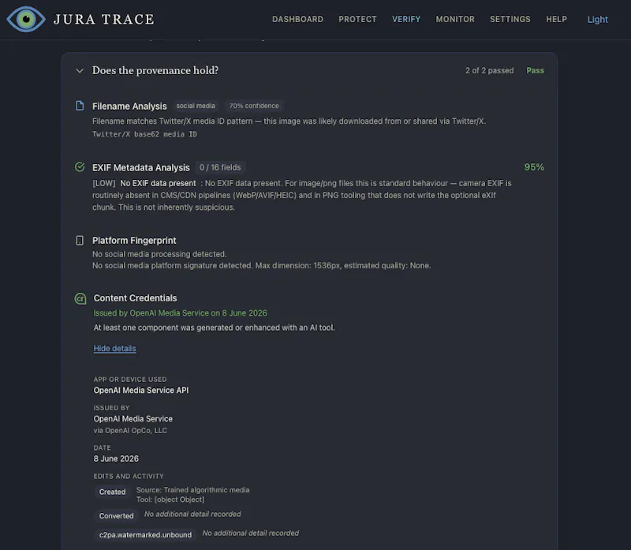
Task: Click the '70% confidence' badge
Action: click(x=254, y=106)
